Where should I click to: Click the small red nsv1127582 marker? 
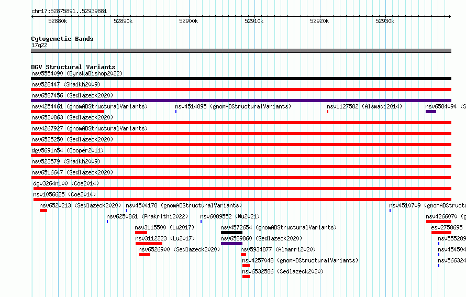[328, 112]
